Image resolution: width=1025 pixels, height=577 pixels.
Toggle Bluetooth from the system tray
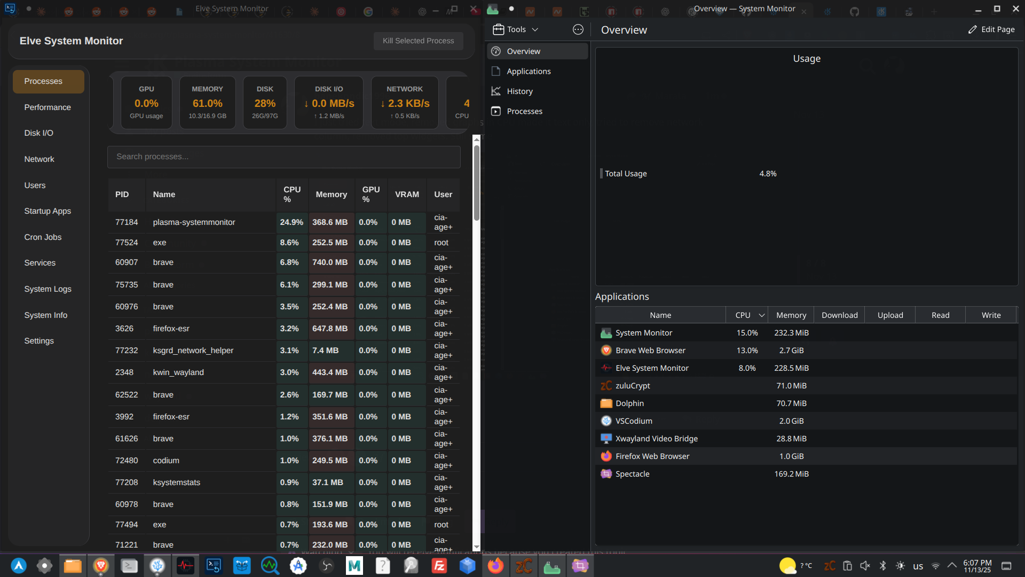tap(882, 566)
